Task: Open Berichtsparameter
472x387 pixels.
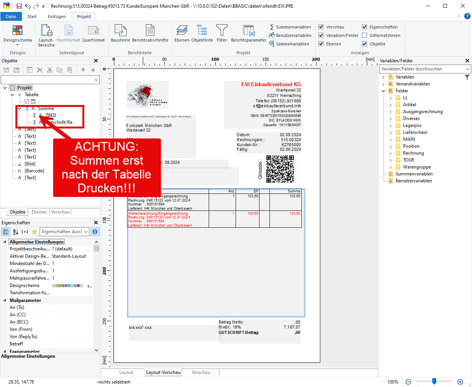Action: click(249, 34)
